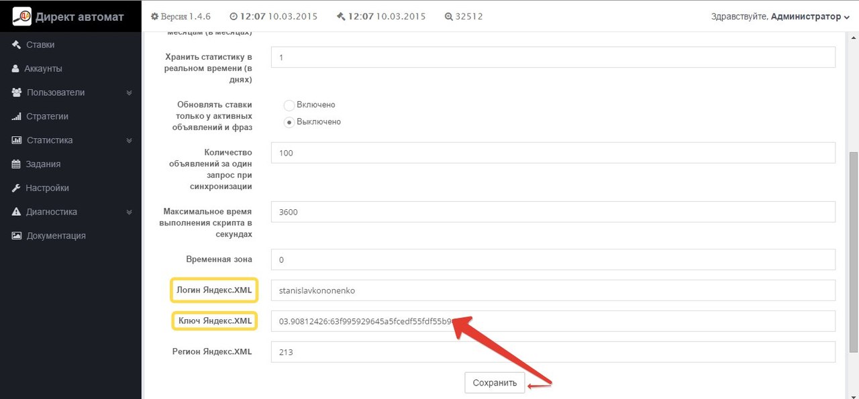Open the Настройки menu item
859x399 pixels.
coord(47,188)
